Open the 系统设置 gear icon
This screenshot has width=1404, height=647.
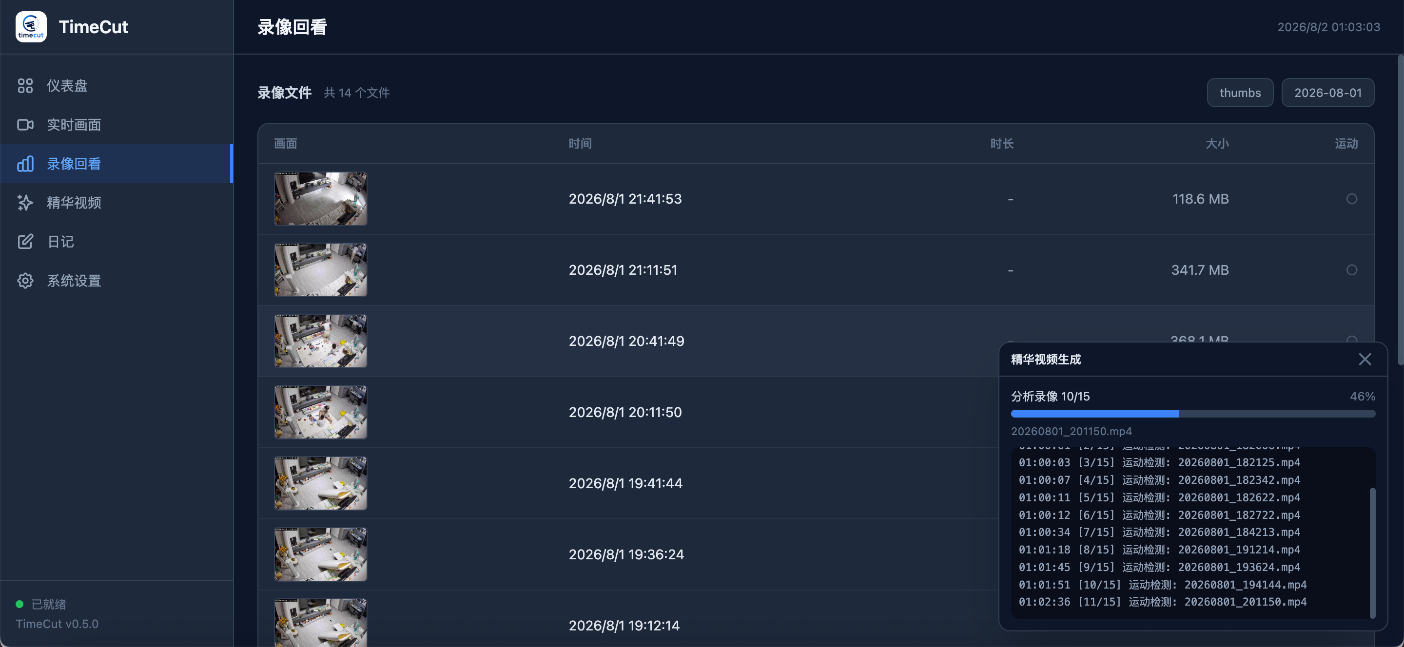pyautogui.click(x=25, y=281)
